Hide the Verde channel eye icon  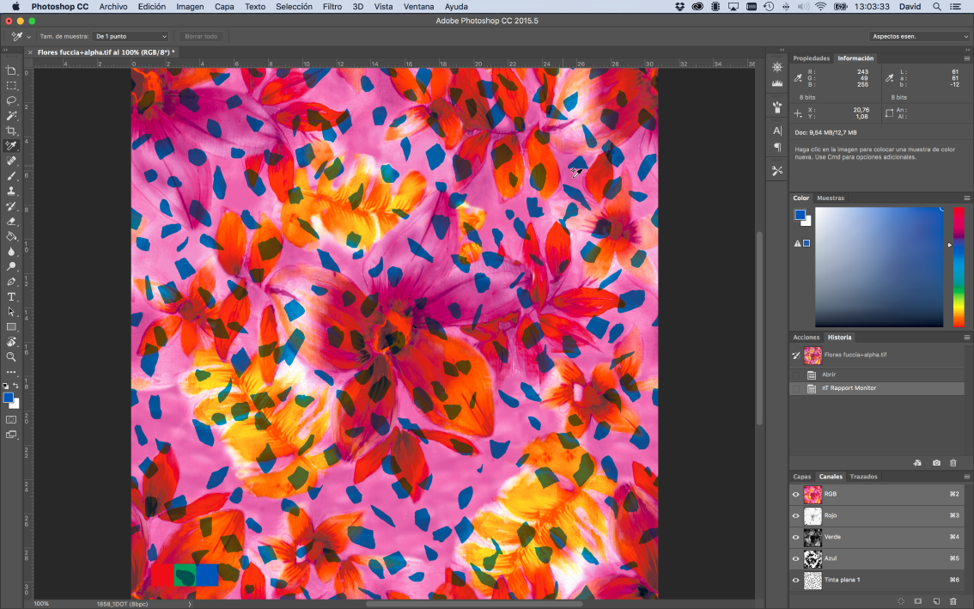795,537
